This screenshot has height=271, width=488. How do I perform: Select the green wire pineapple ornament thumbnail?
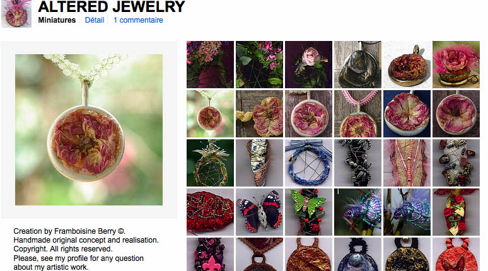210,163
